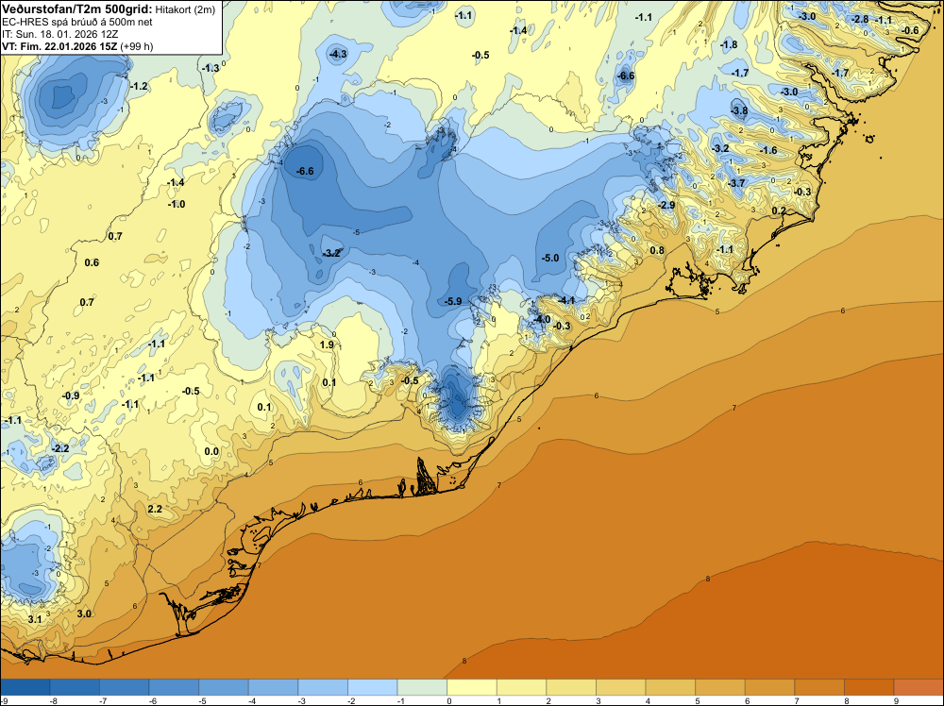Click the temperature value -3.7 on the map
Viewport: 944px width, 706px height.
(737, 183)
